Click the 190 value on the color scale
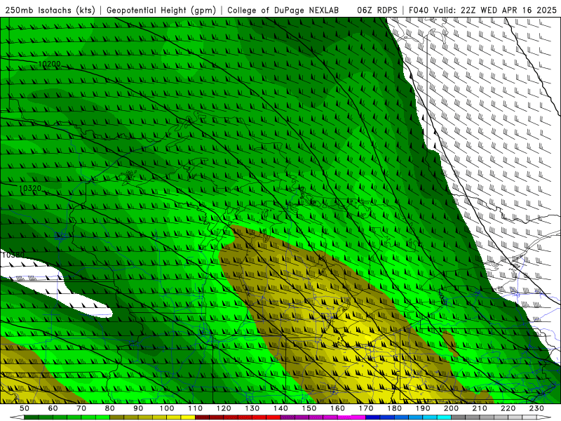Screen dimensions: 561x421 (423, 408)
